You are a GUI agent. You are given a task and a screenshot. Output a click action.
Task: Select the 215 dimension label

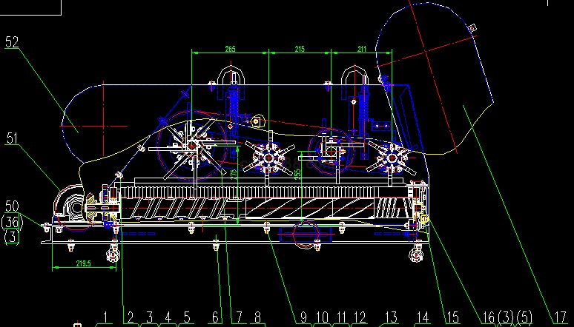coord(300,49)
